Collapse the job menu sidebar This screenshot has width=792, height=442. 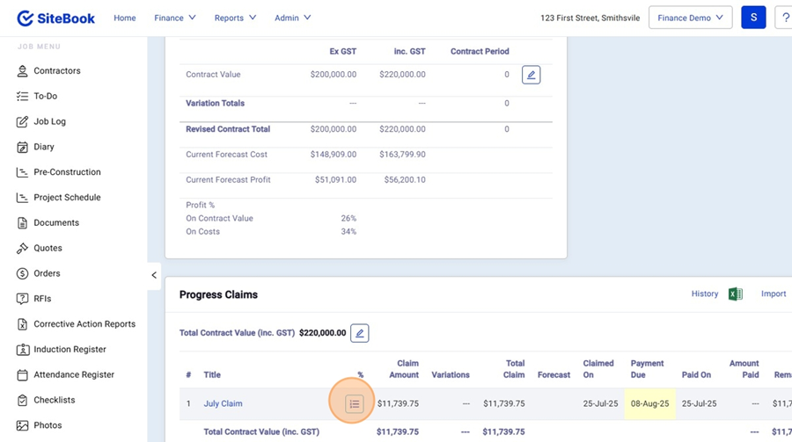154,275
